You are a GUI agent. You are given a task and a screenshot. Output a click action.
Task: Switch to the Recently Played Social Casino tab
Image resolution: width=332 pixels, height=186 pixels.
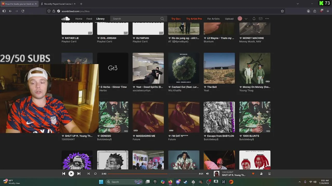click(x=58, y=4)
